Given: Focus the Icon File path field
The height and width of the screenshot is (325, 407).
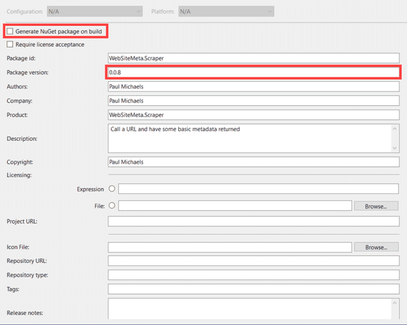Looking at the screenshot, I should [230, 247].
